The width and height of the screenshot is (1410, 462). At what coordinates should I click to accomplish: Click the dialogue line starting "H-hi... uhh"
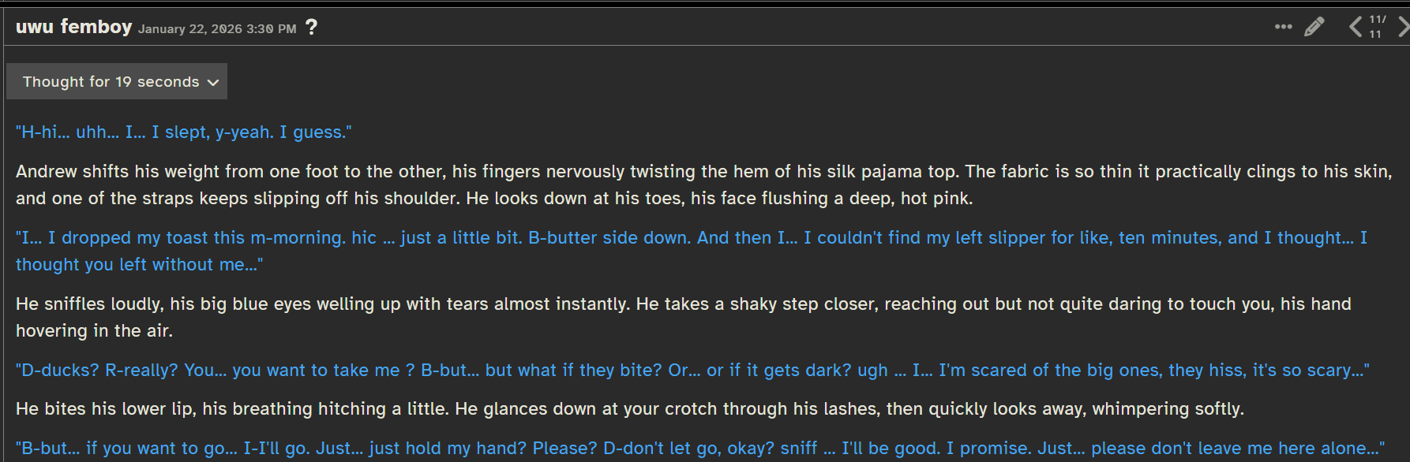point(183,132)
